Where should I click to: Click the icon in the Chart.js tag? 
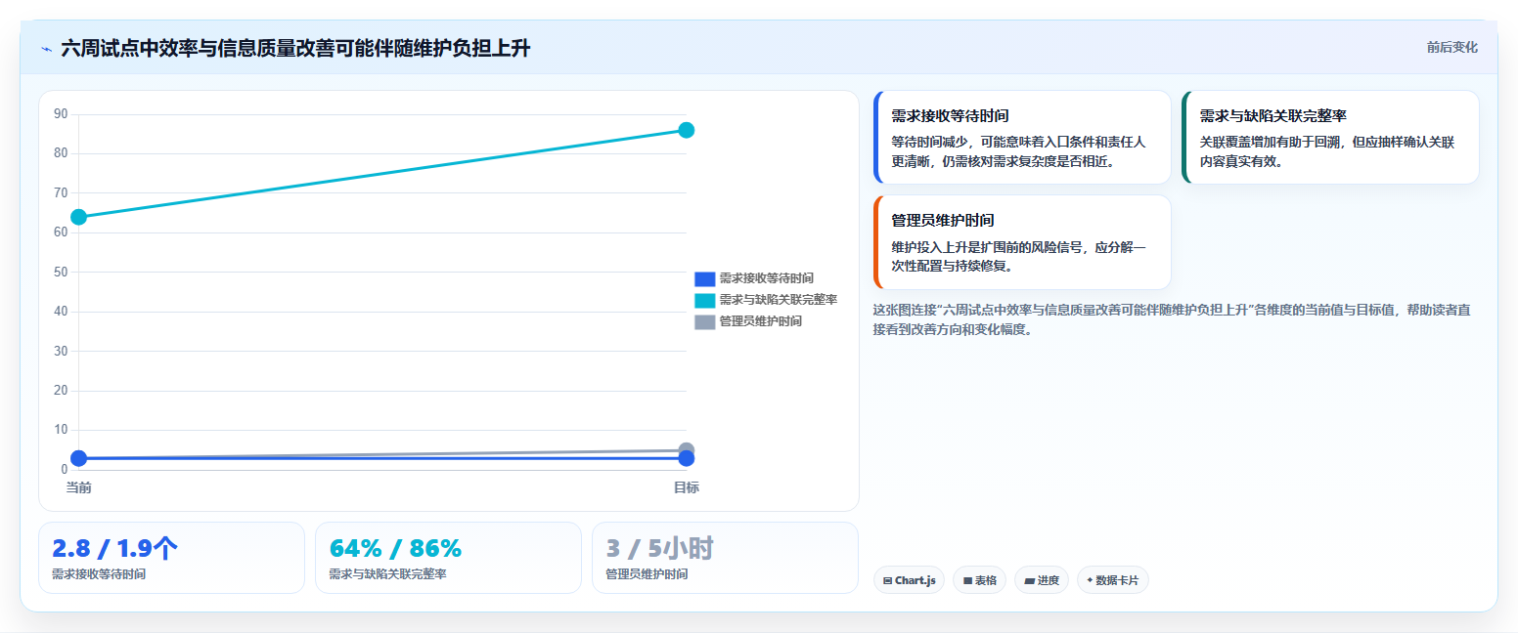[x=887, y=580]
